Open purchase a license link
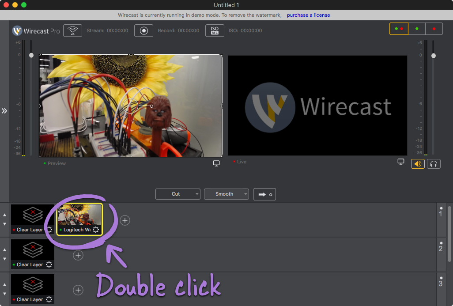Image resolution: width=453 pixels, height=306 pixels. tap(308, 15)
